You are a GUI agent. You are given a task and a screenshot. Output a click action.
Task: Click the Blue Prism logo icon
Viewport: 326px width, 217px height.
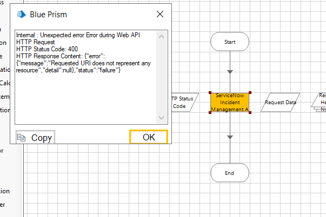(22, 15)
